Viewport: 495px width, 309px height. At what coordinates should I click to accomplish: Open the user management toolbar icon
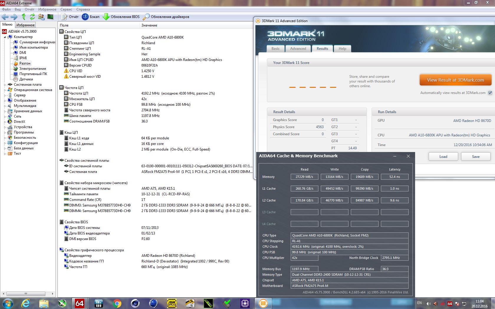[41, 17]
